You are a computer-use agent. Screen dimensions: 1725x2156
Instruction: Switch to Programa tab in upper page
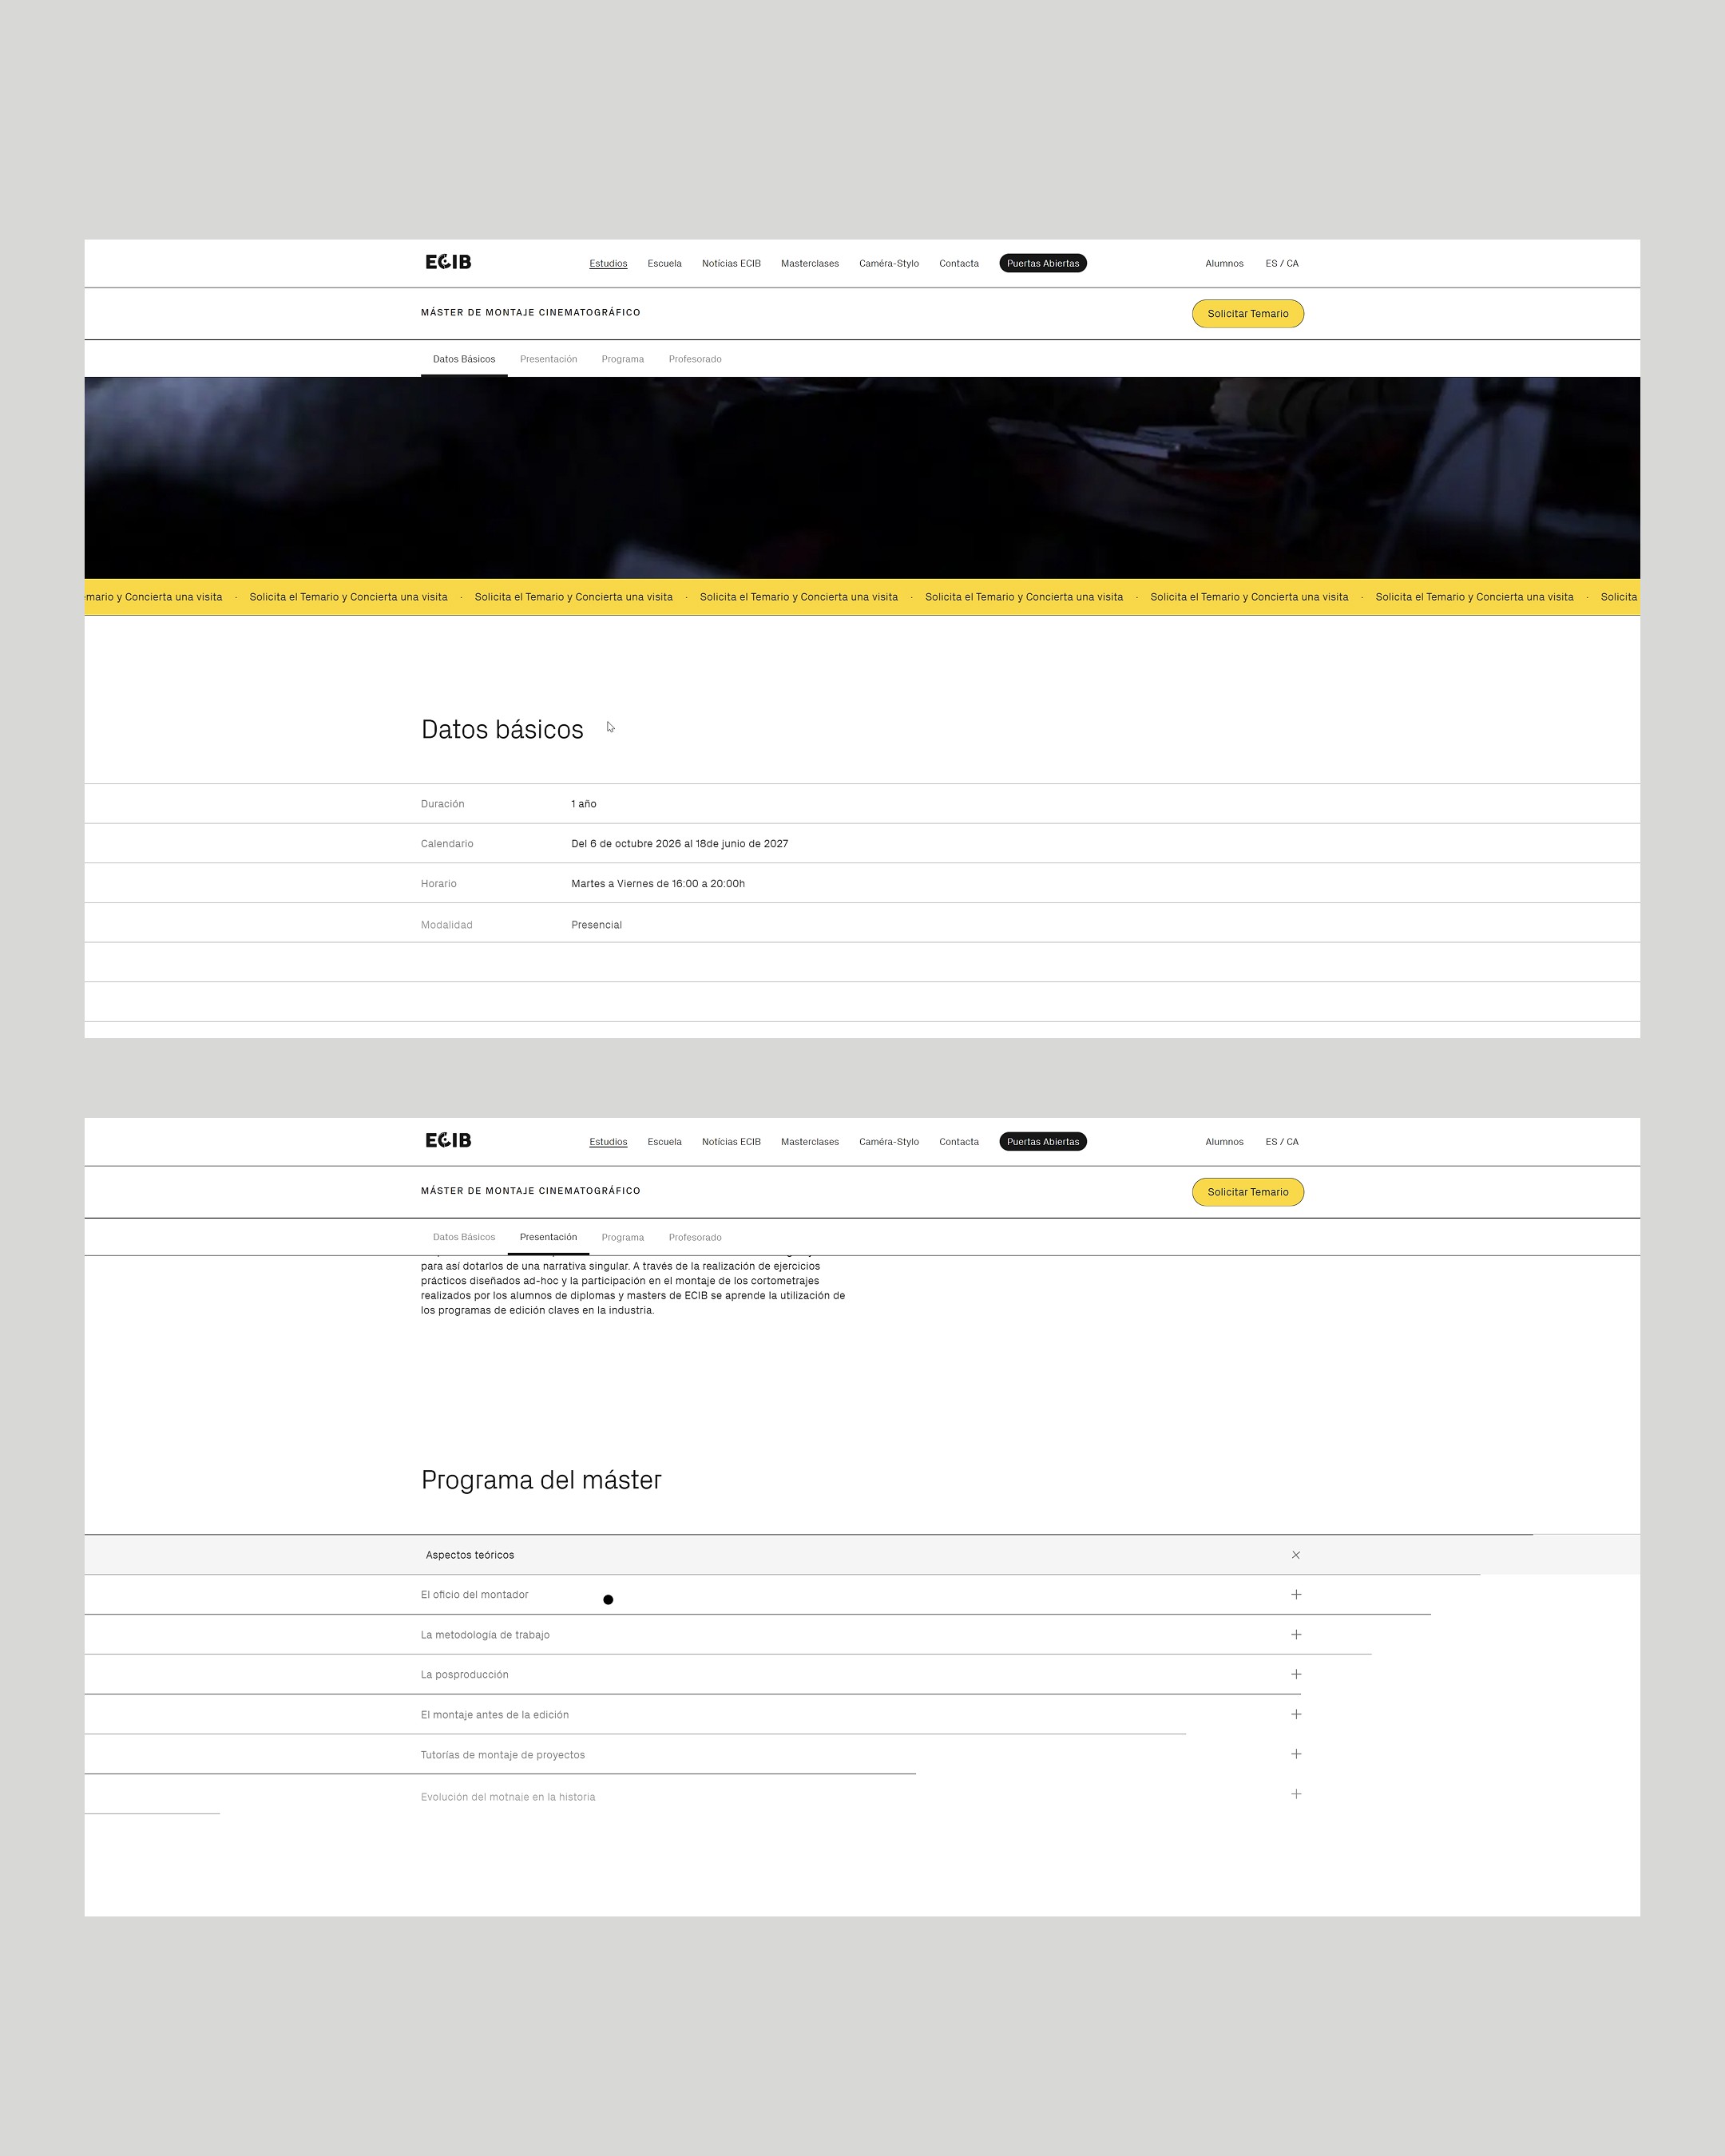tap(622, 359)
